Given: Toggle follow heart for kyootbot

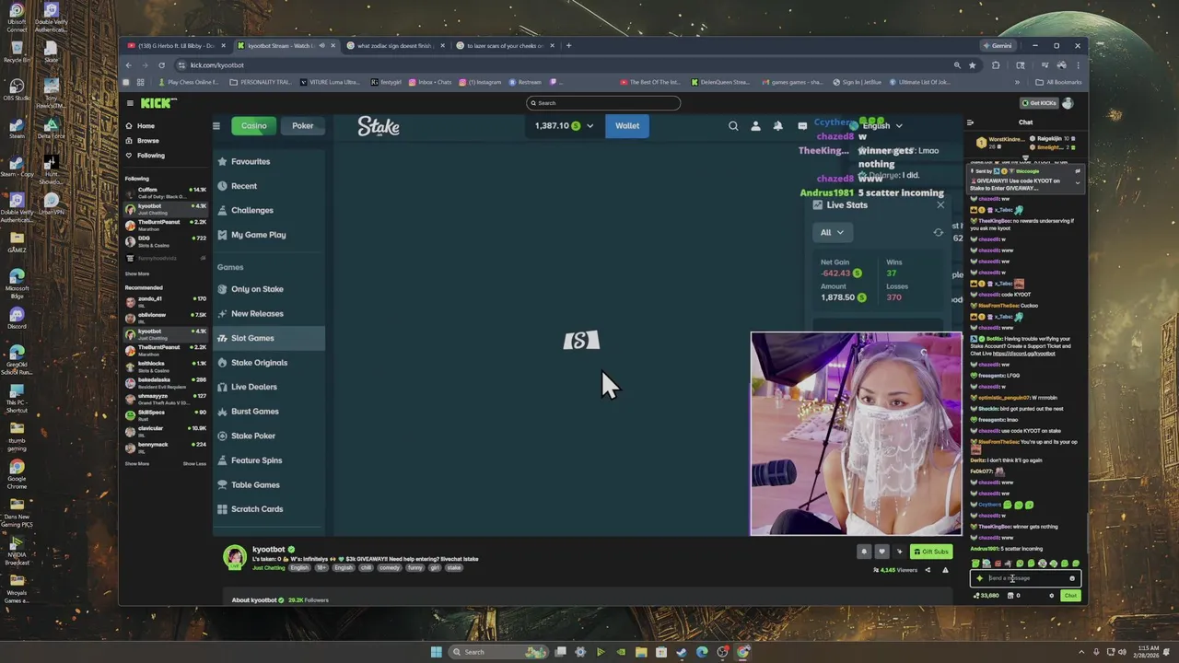Looking at the screenshot, I should click(881, 552).
